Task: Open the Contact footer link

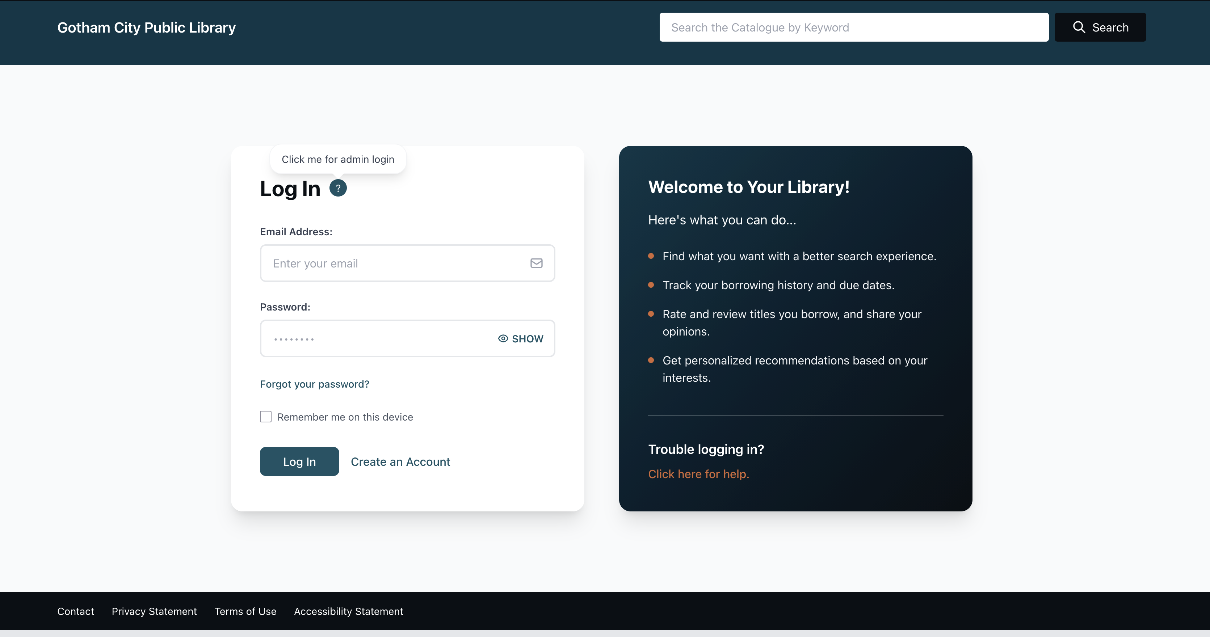Action: (x=76, y=611)
